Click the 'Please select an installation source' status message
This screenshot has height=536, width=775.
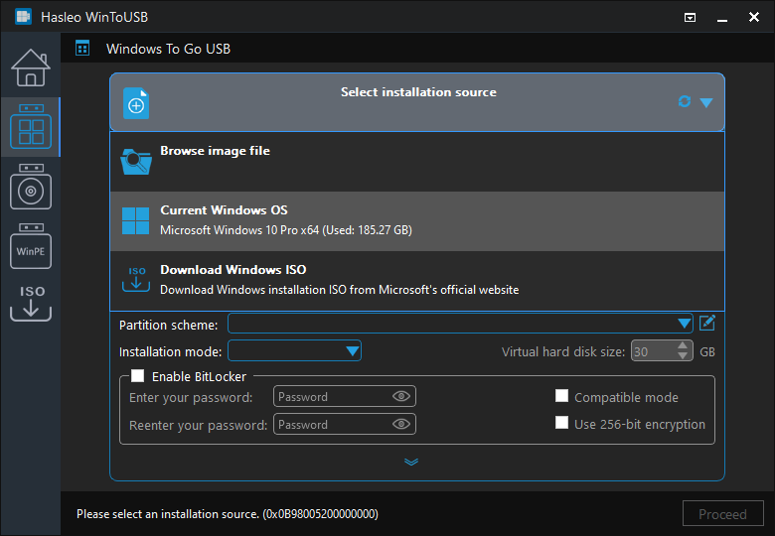[228, 514]
